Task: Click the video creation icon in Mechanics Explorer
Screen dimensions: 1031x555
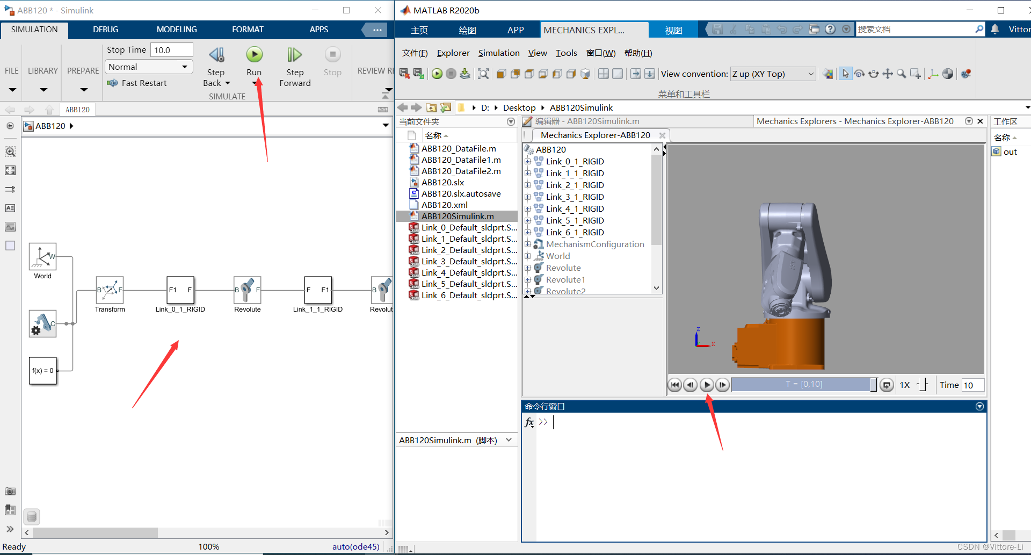Action: 965,74
